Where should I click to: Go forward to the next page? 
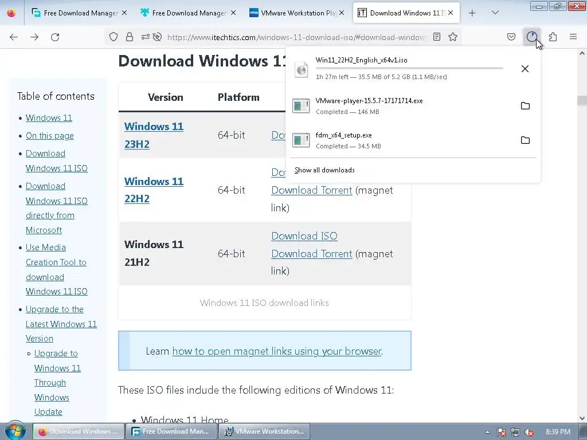(x=34, y=37)
